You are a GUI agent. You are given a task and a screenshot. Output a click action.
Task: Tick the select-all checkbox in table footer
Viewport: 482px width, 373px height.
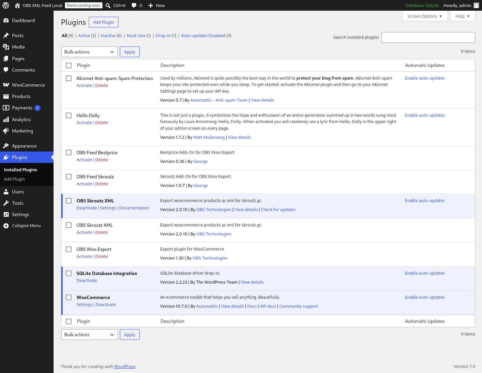69,321
